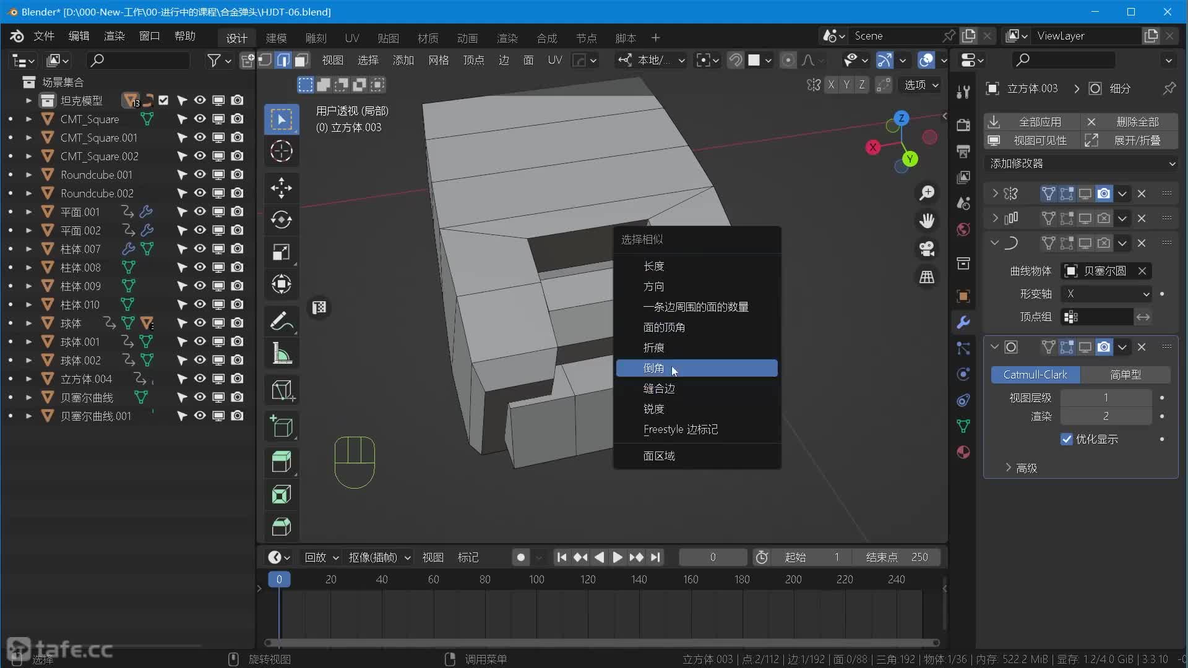Toggle Roundcube.001 viewport eye visibility
This screenshot has width=1188, height=668.
200,174
